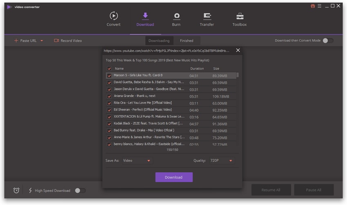
Task: Click the YouTube URL text field
Action: tap(167, 51)
